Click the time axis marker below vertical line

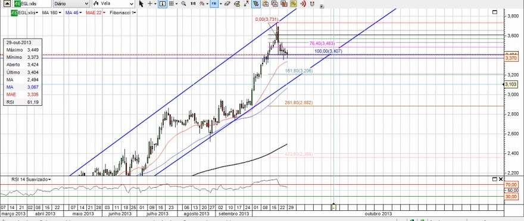pyautogui.click(x=333, y=207)
